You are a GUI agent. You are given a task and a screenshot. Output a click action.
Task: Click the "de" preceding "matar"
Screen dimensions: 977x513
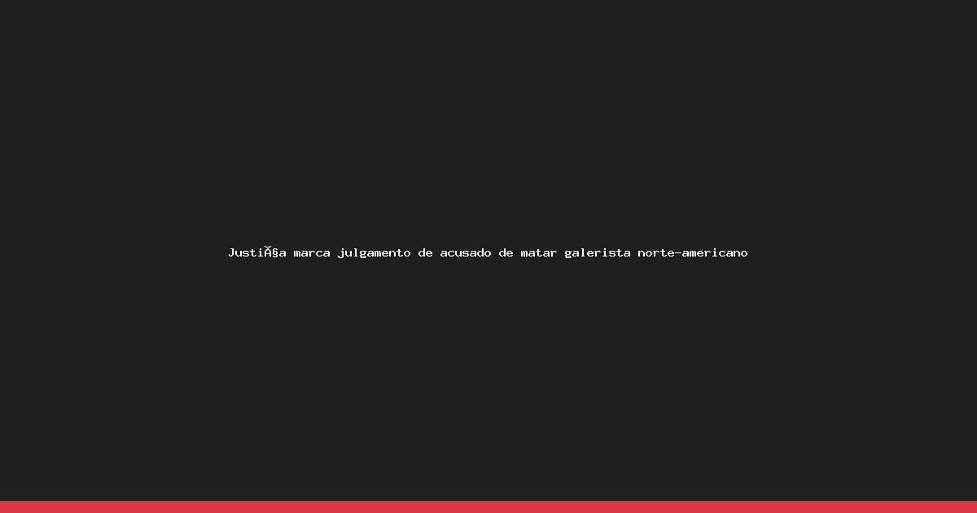pos(506,253)
